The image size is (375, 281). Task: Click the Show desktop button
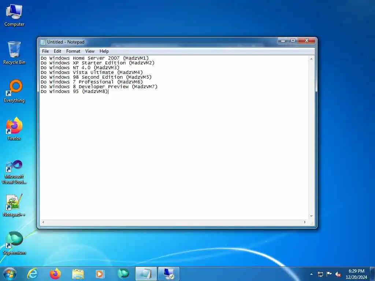tap(372, 274)
